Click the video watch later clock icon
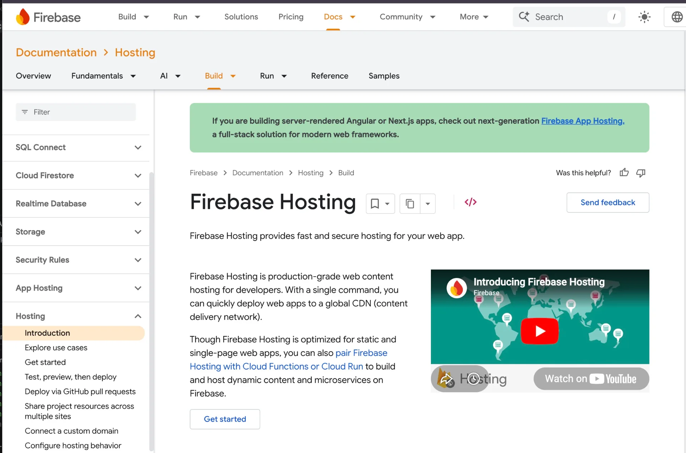Screen dimensions: 686x453 pyautogui.click(x=473, y=378)
